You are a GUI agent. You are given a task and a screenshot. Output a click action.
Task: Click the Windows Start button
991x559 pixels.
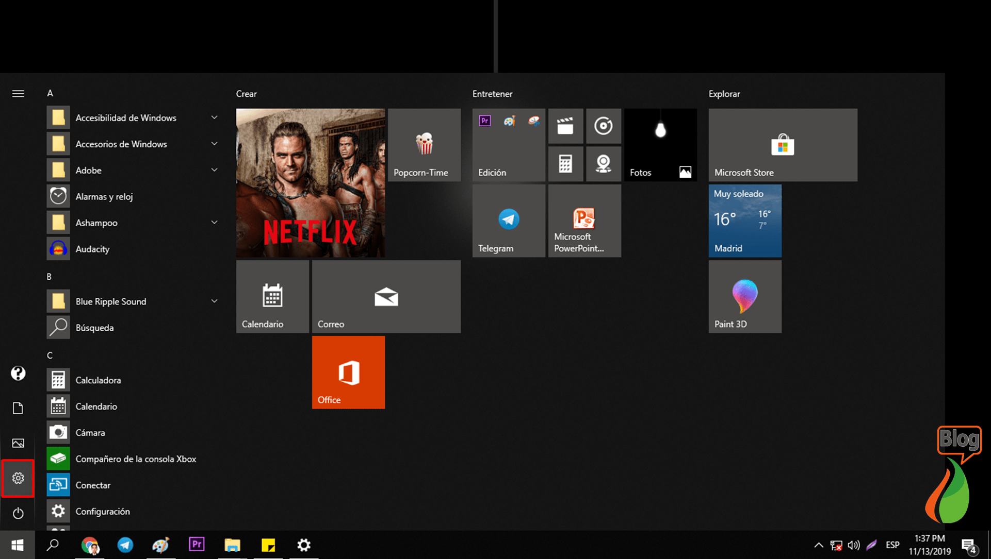coord(18,545)
